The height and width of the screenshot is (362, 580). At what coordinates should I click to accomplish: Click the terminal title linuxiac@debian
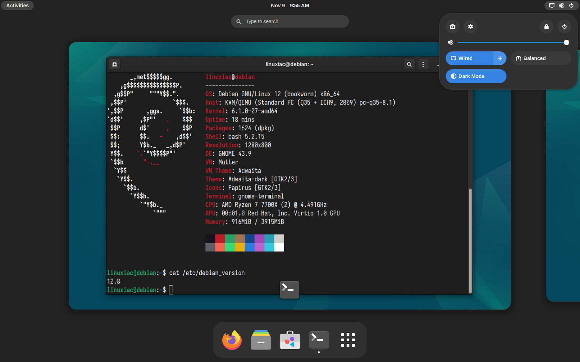[290, 64]
